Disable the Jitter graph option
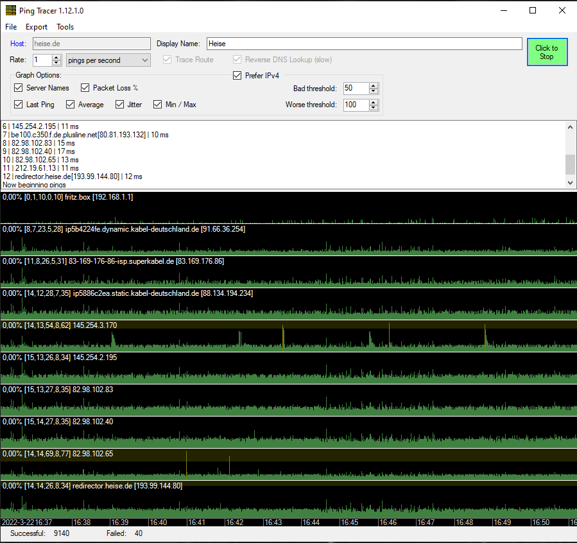 pos(120,105)
